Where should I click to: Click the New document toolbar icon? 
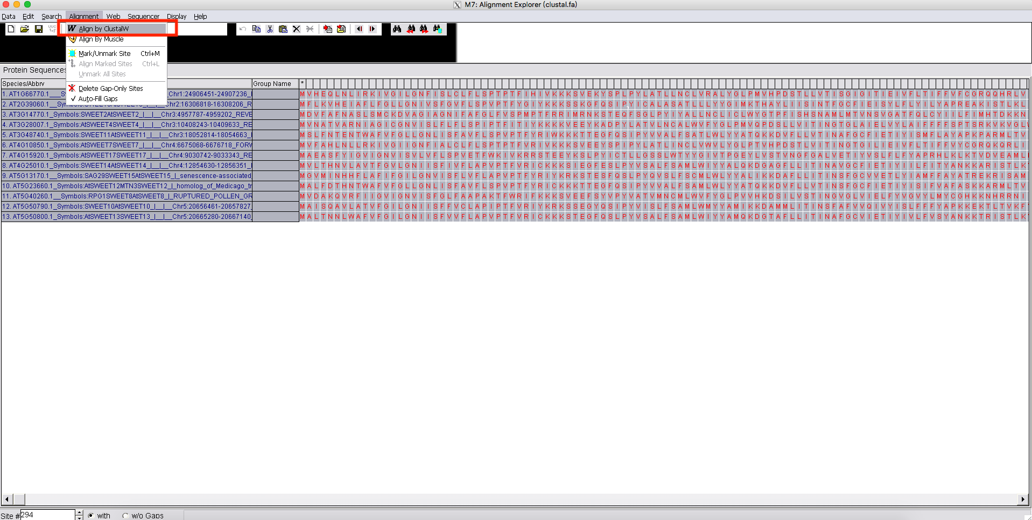coord(11,29)
